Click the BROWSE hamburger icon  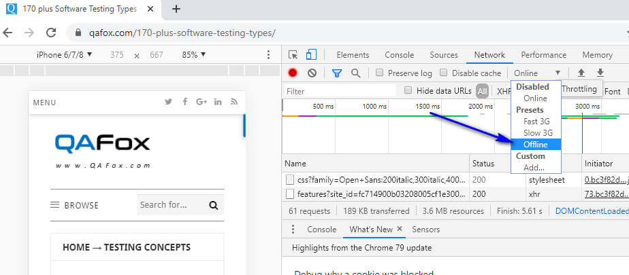point(54,205)
